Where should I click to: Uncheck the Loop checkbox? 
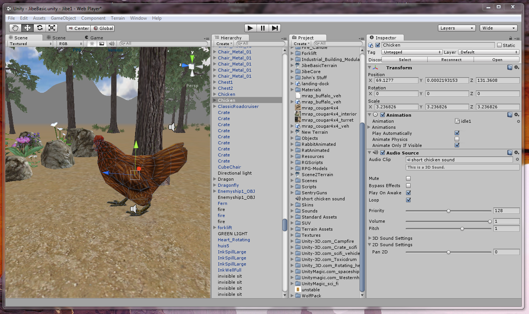tap(408, 200)
